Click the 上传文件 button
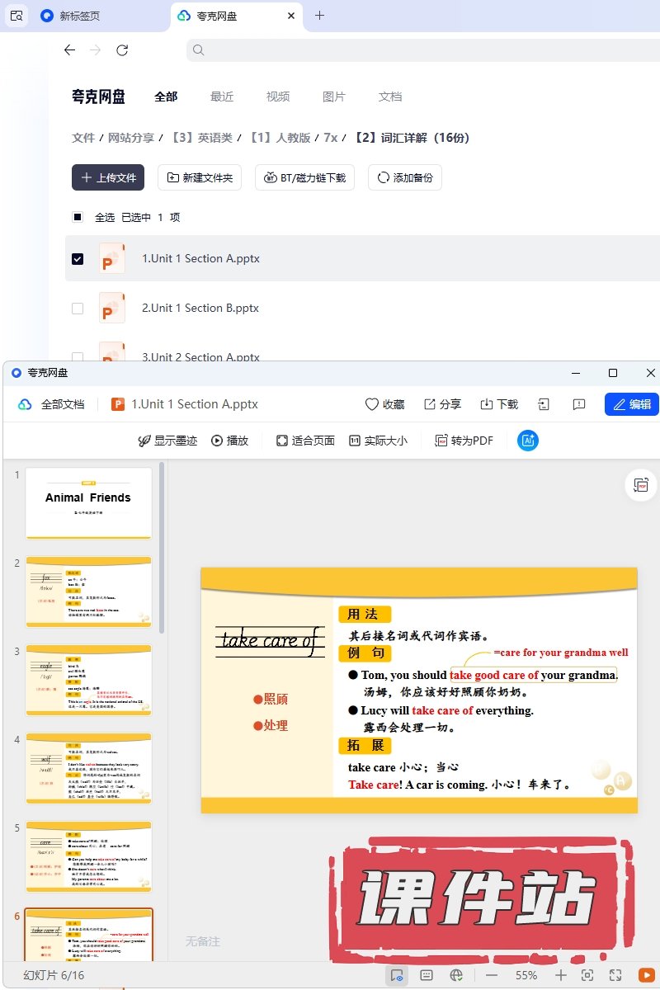This screenshot has height=990, width=660. point(108,177)
